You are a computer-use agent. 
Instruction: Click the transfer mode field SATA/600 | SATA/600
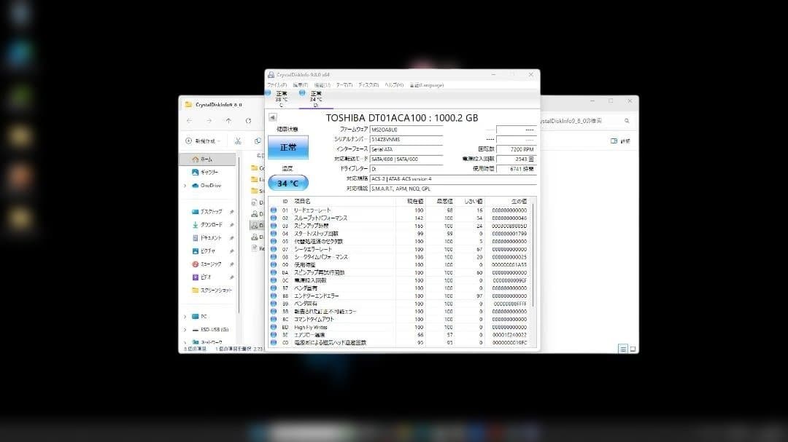click(406, 159)
